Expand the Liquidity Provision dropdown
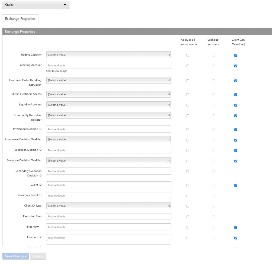This screenshot has width=272, height=264. click(x=108, y=105)
